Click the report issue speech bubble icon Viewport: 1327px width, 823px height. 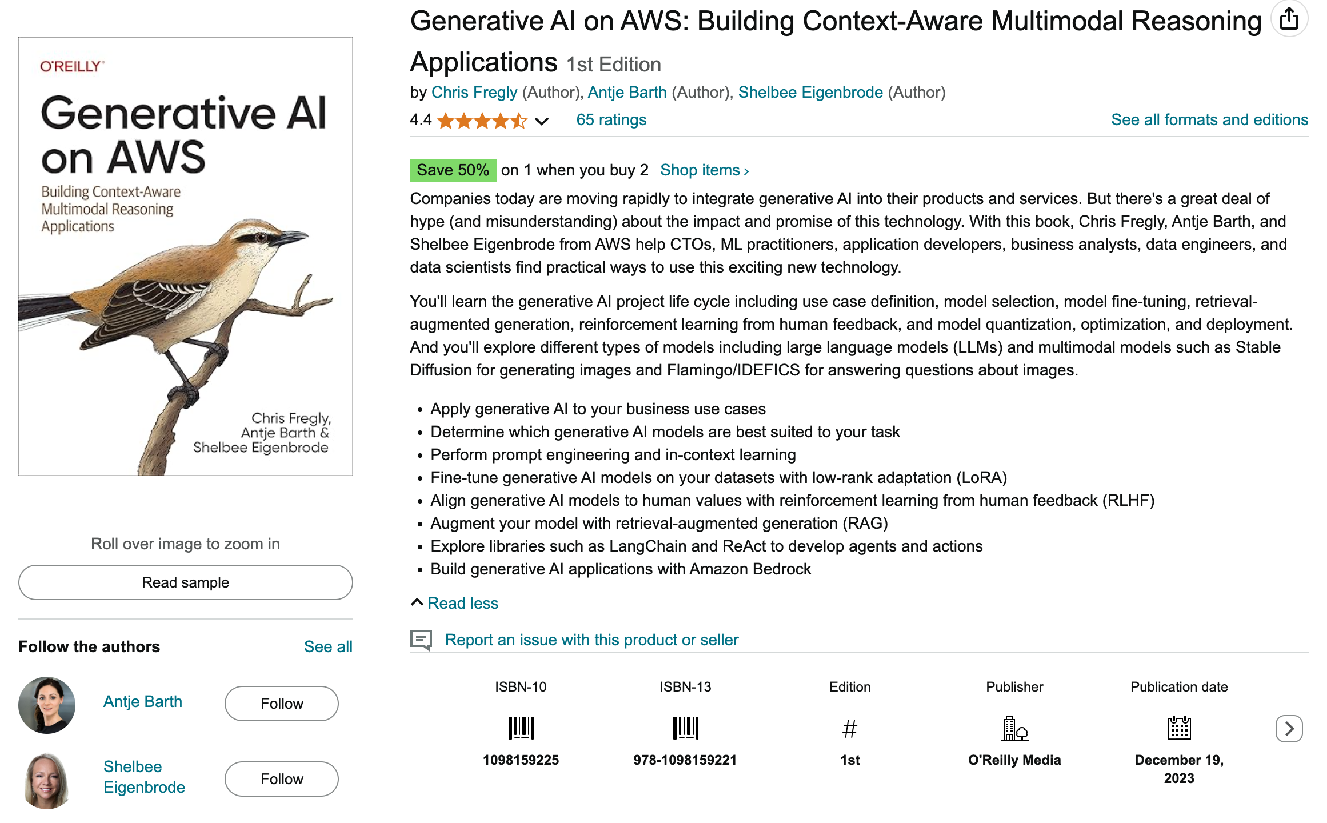point(421,640)
